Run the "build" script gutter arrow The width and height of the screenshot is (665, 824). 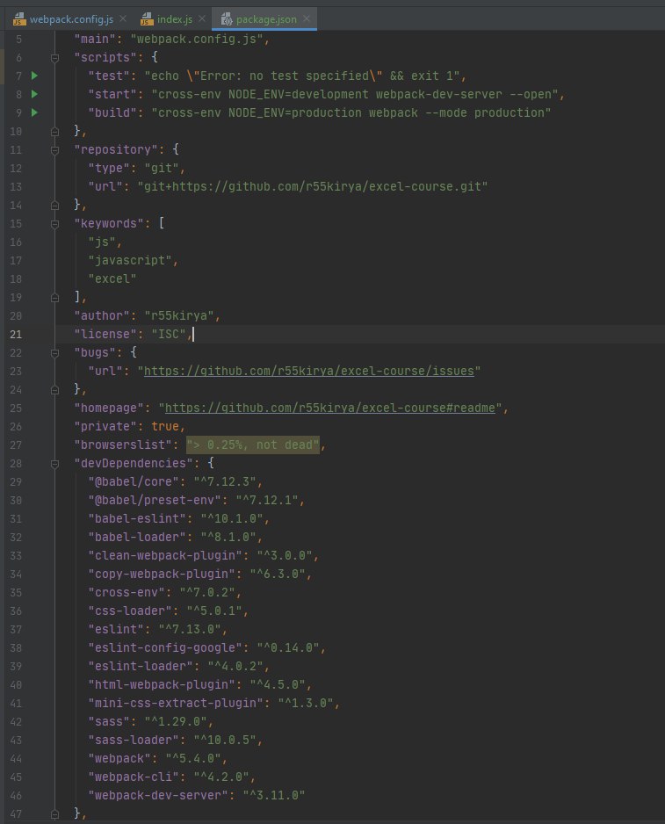(x=34, y=112)
